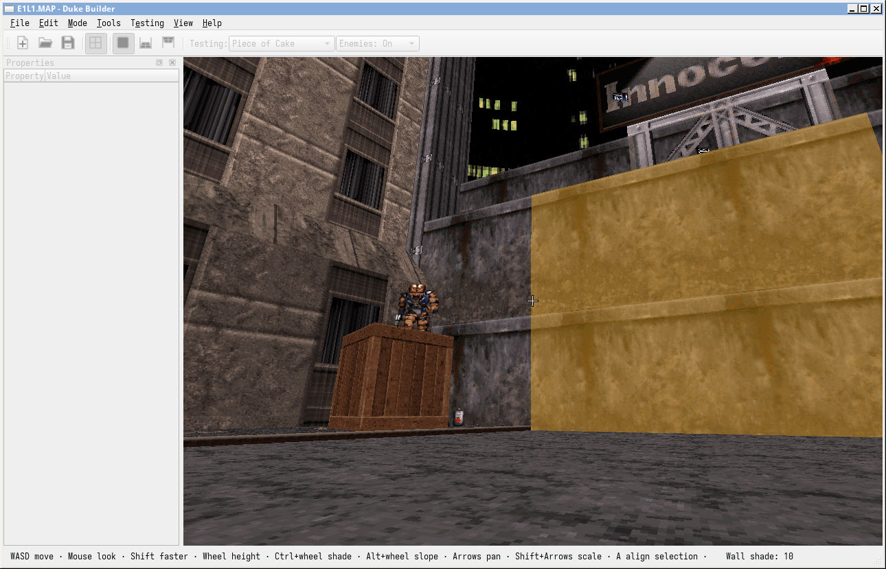Screen dimensions: 886x569
Task: Click the Value column header
Action: [x=112, y=76]
